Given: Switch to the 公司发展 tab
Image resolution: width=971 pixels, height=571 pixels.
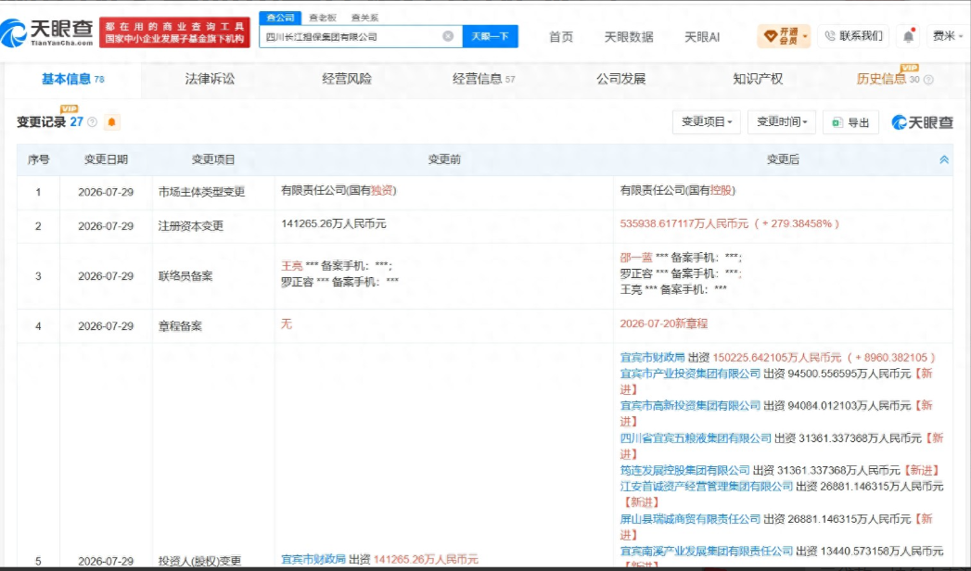Looking at the screenshot, I should pyautogui.click(x=620, y=79).
